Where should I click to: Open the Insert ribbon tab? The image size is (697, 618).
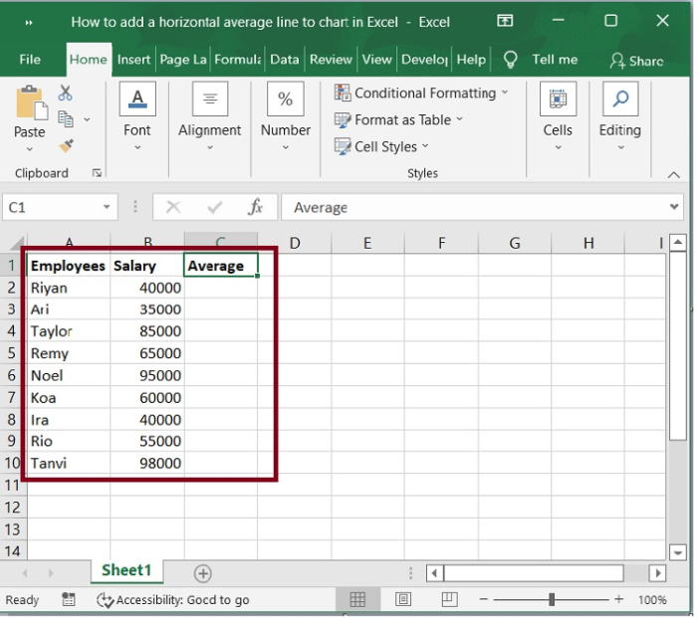click(133, 60)
